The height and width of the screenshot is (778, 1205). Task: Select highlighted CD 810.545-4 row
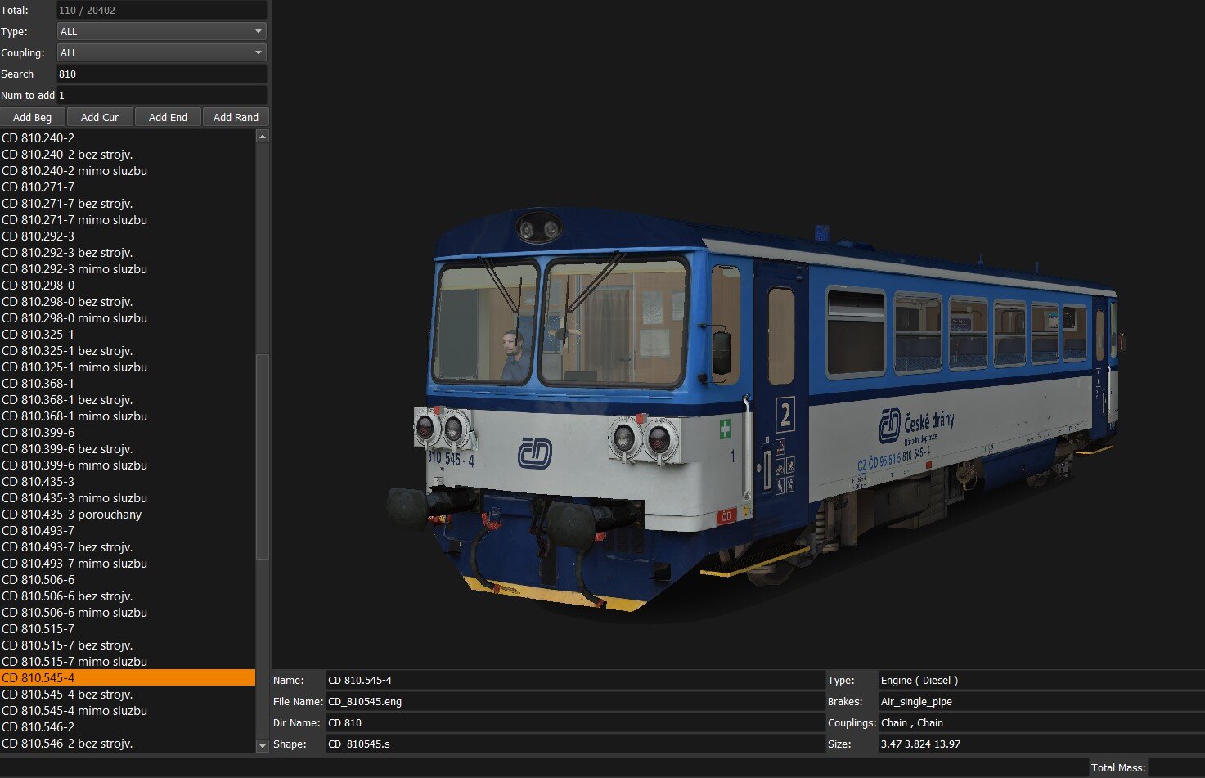128,677
